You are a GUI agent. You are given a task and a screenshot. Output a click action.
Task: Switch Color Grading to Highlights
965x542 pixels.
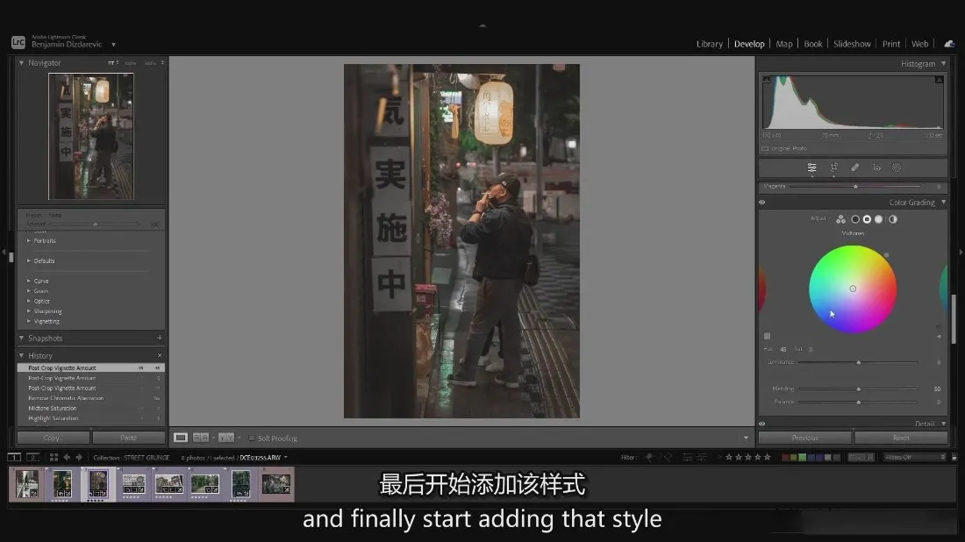point(879,219)
